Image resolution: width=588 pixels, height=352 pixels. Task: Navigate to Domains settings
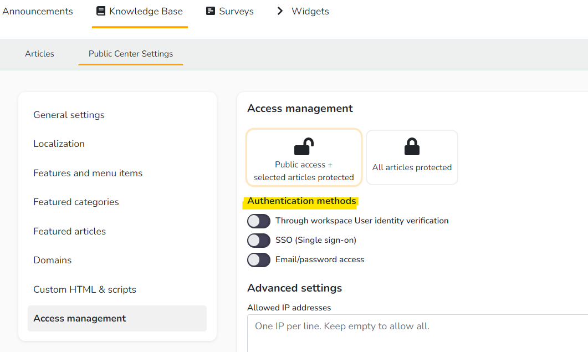pos(53,260)
